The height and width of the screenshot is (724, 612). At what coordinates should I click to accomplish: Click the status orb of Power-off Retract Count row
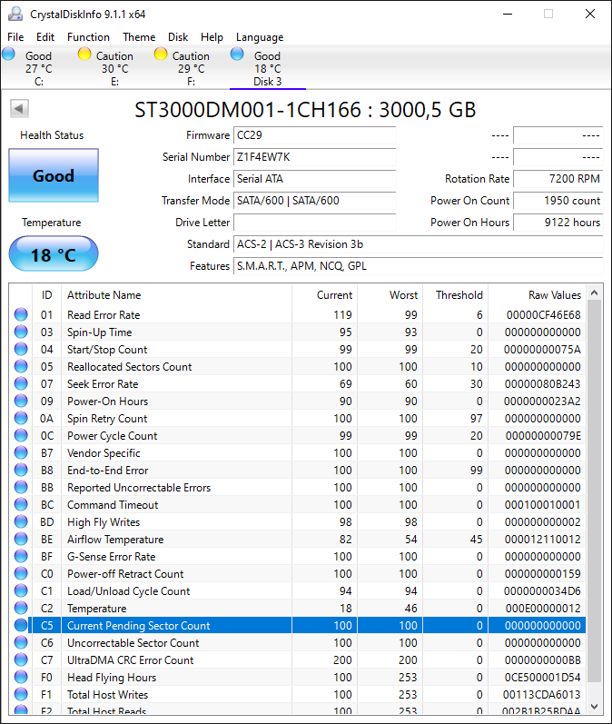pyautogui.click(x=21, y=573)
